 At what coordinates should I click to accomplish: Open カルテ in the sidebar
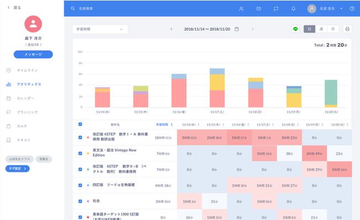tap(22, 126)
